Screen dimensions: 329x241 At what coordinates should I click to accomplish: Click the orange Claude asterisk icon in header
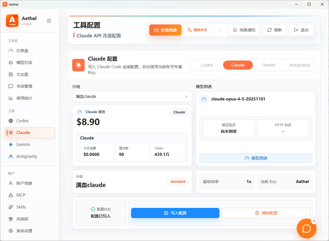click(78, 65)
